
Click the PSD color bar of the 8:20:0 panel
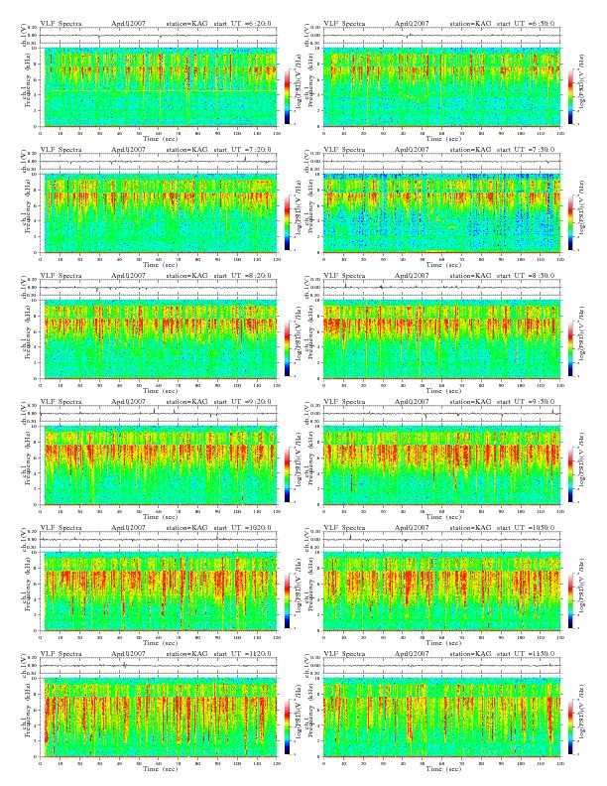click(x=287, y=348)
